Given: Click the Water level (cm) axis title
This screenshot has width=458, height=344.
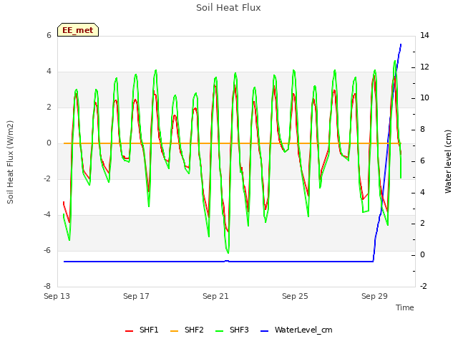Looking at the screenshot, I should point(448,161).
